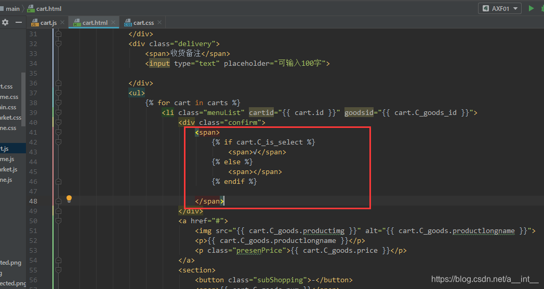Collapse the confirm div fold on line 40
Screen dimensions: 544x289
58,122
